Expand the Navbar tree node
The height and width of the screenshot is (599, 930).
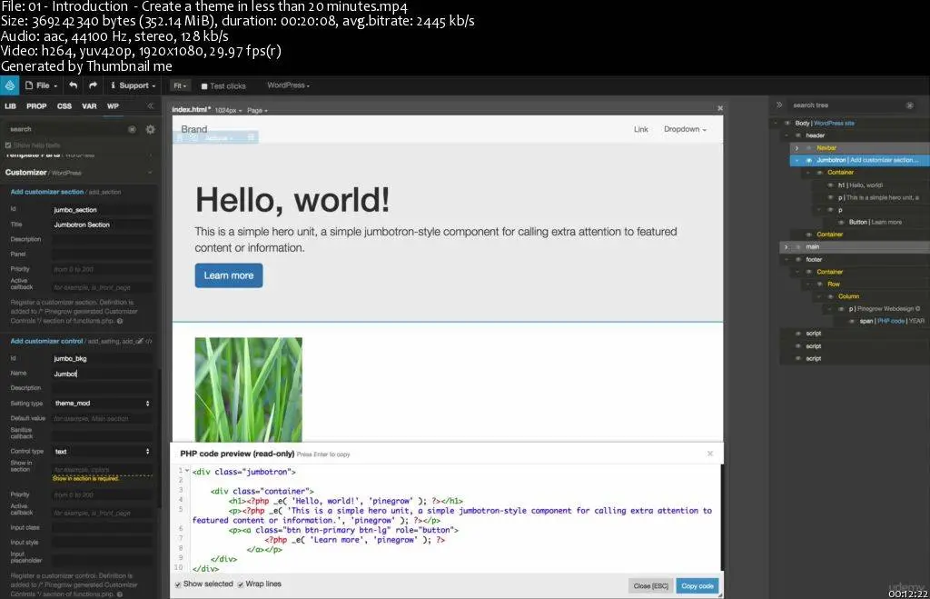[796, 148]
